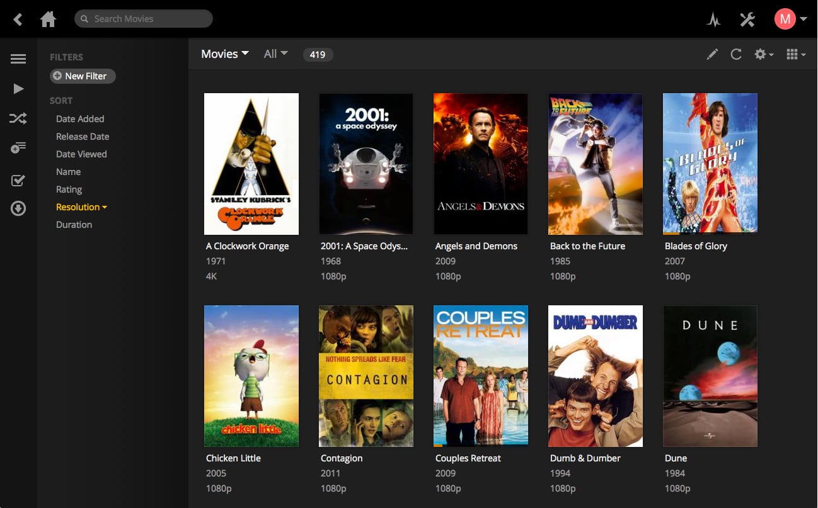Open the Back to the Future poster

[595, 164]
